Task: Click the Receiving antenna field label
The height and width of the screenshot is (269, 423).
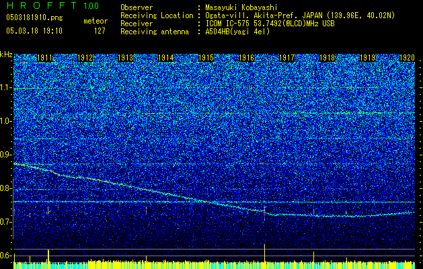Action: tap(155, 32)
